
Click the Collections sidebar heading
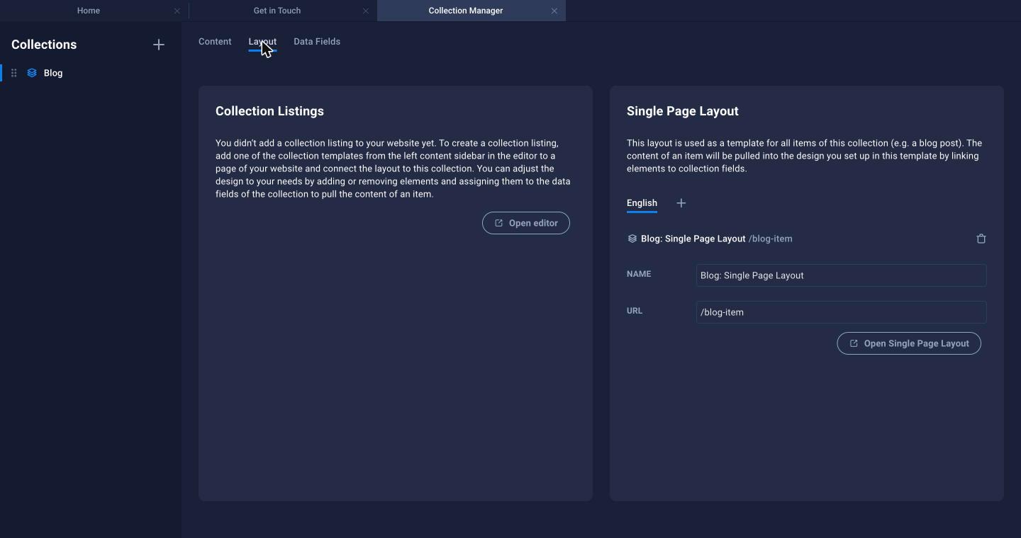(x=44, y=45)
